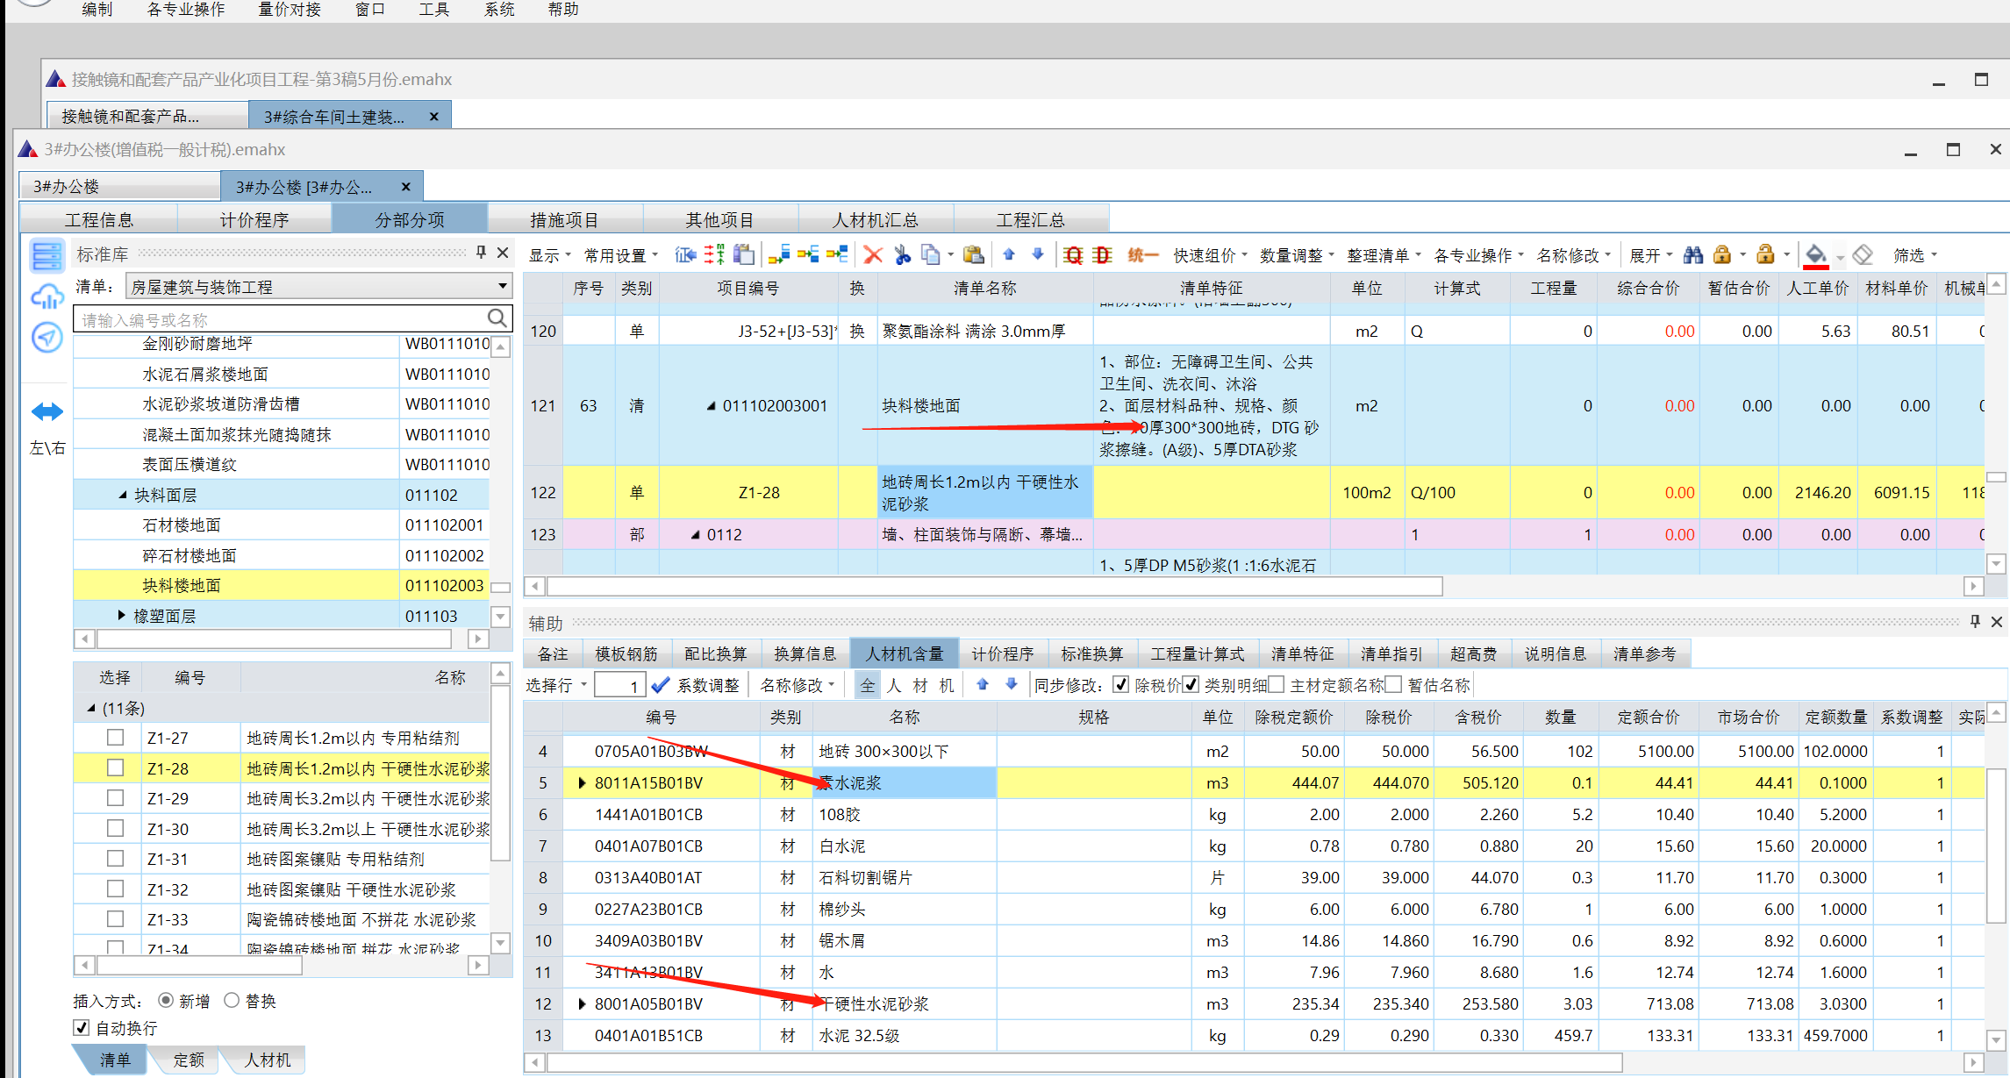Screen dimensions: 2010x1078
Task: Click the blue move-up arrow in main toolbar
Action: (1009, 254)
